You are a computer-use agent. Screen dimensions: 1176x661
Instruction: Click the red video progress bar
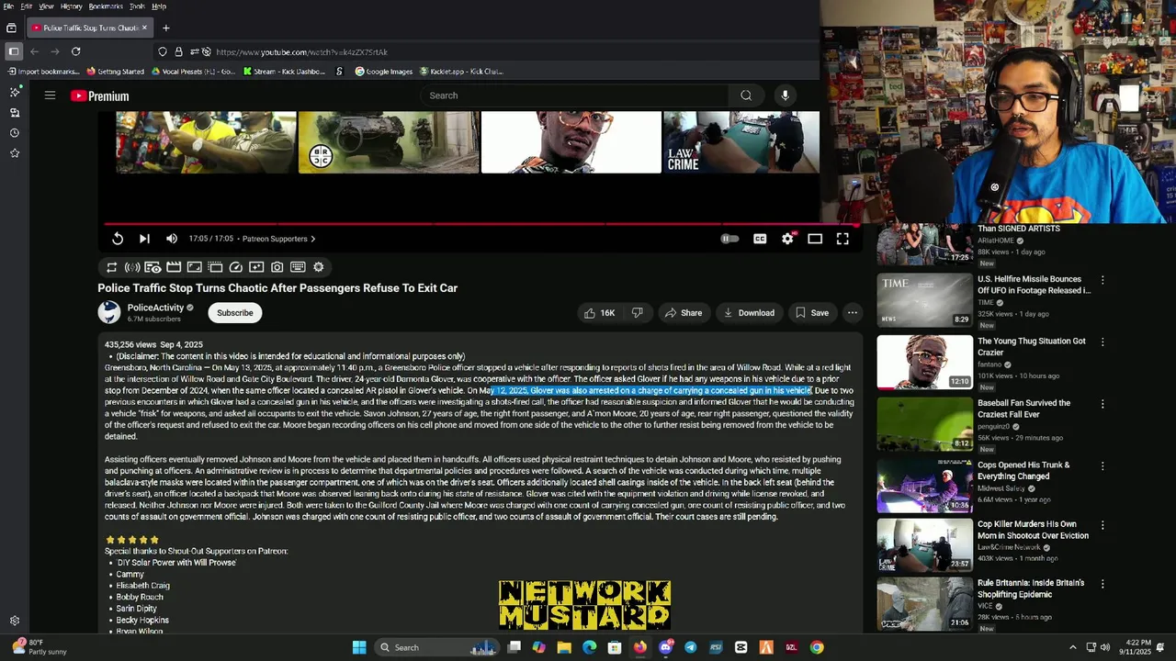[480, 223]
